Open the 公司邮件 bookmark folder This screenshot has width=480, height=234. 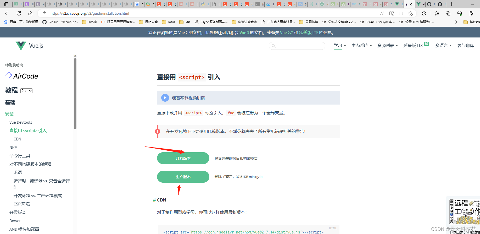pos(309,22)
